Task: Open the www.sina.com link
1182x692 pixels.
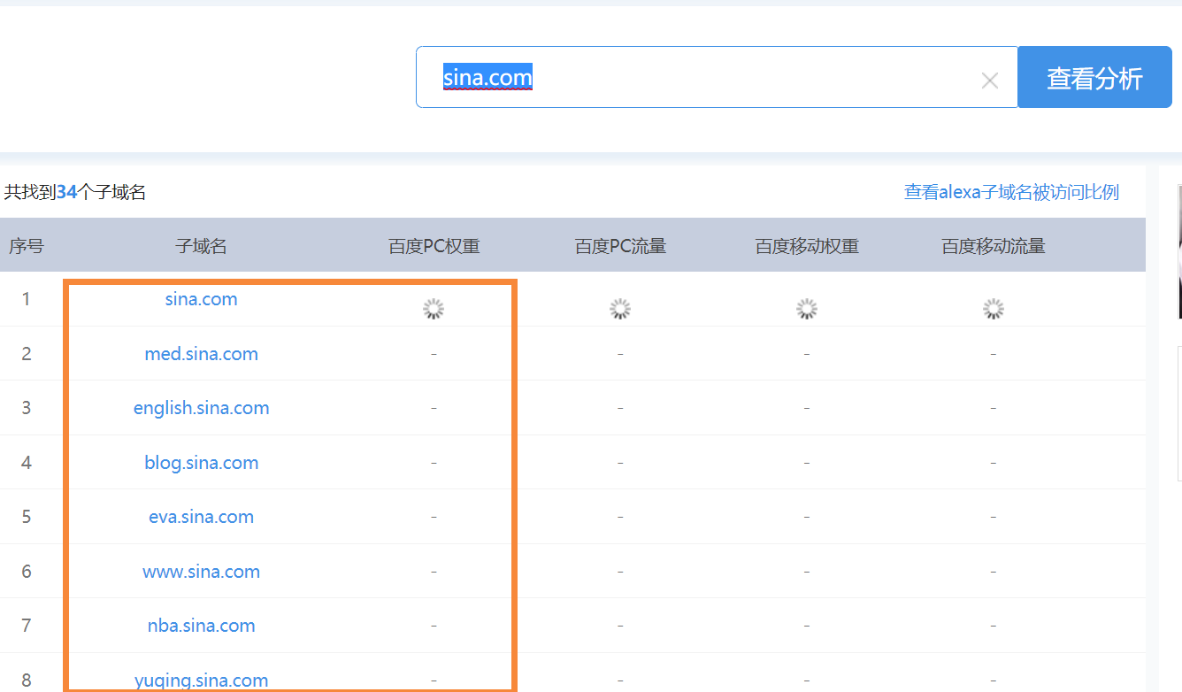Action: (201, 572)
